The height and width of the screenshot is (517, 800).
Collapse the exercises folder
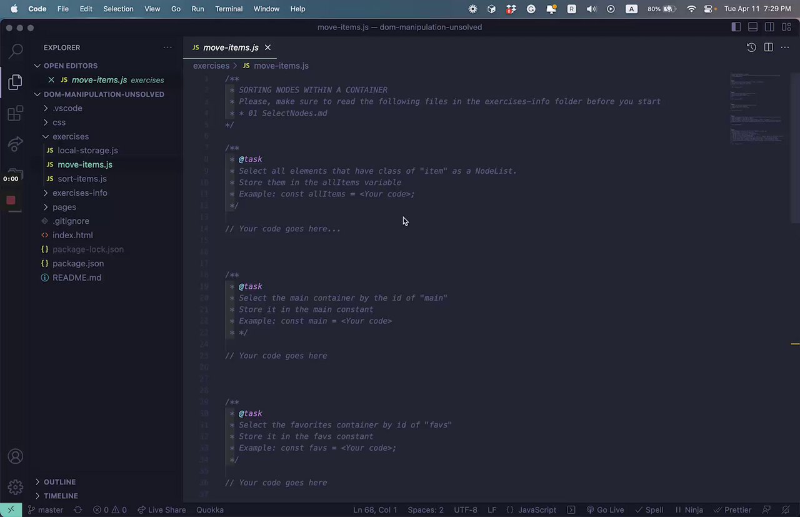(71, 136)
